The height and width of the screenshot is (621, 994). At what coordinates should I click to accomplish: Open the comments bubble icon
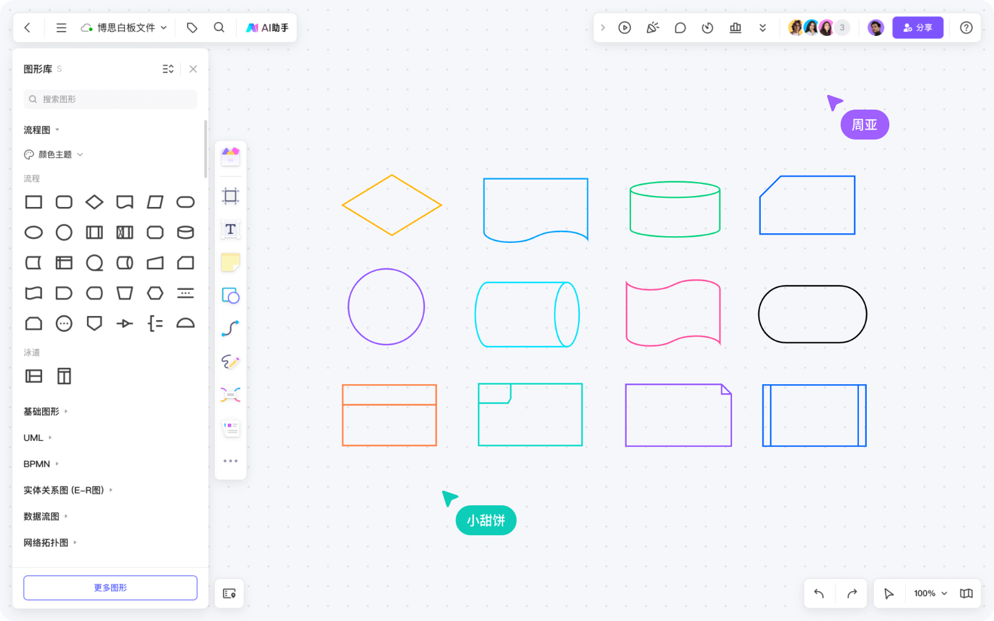point(680,28)
